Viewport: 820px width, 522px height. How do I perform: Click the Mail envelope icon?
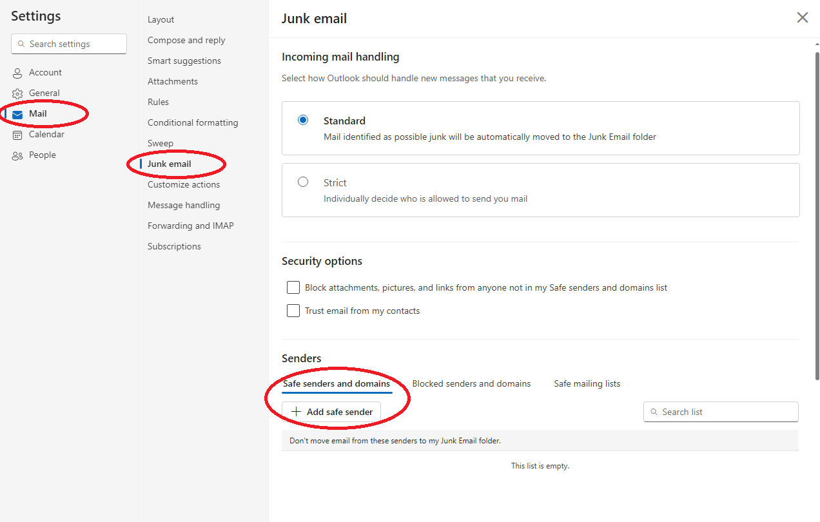coord(17,114)
